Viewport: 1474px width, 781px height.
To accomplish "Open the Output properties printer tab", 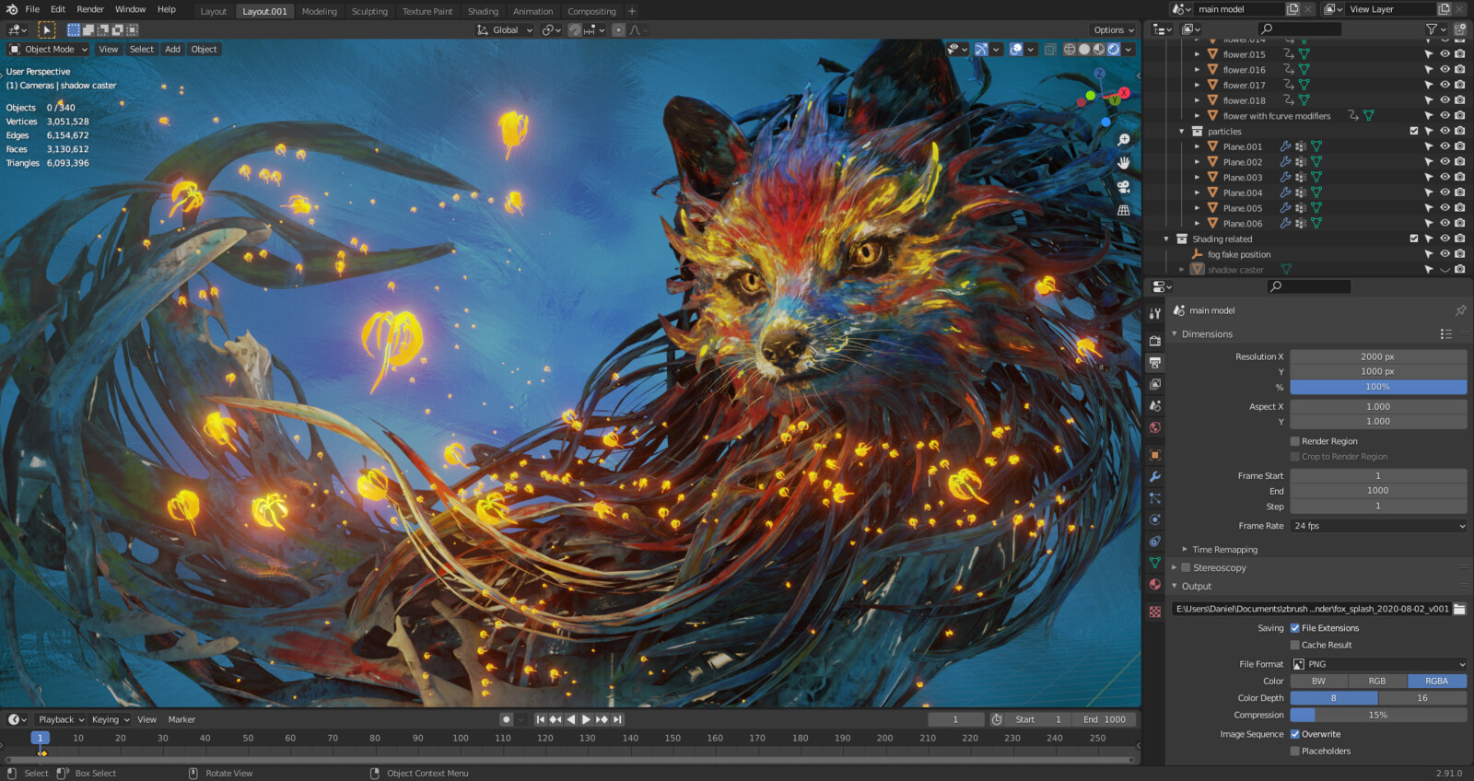I will pyautogui.click(x=1154, y=363).
